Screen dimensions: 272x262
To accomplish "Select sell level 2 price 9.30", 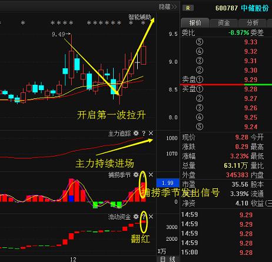I will pos(251,70).
